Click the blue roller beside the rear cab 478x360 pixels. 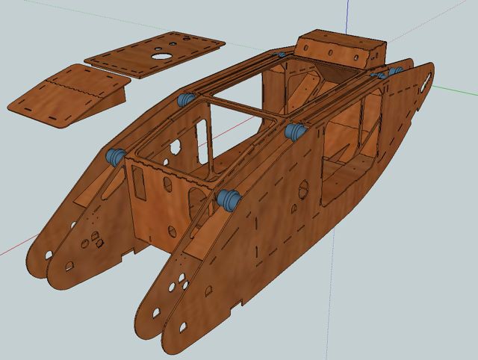point(282,54)
